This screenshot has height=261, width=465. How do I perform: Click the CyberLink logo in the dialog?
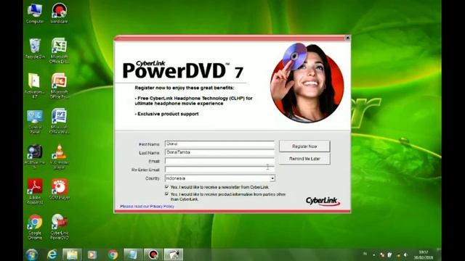[323, 202]
